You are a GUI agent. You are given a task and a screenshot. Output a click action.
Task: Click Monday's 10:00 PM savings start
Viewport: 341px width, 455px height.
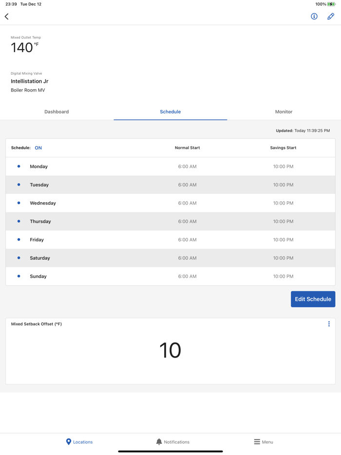click(x=283, y=167)
